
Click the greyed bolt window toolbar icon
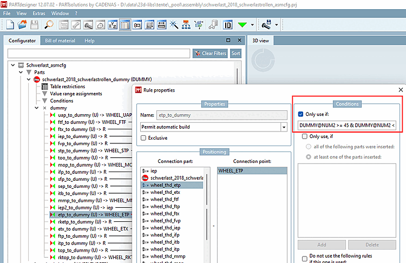coord(88,25)
